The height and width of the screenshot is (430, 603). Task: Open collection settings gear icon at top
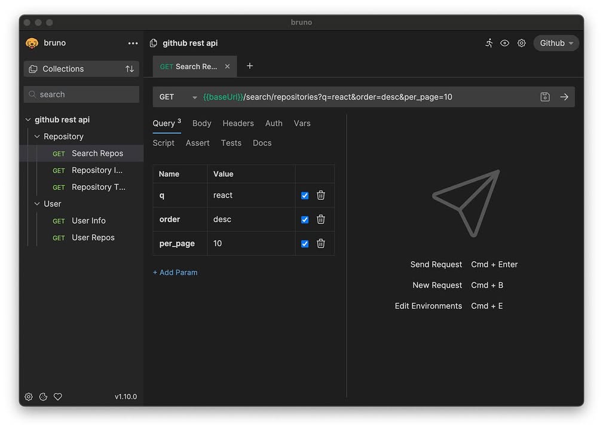[x=522, y=43]
